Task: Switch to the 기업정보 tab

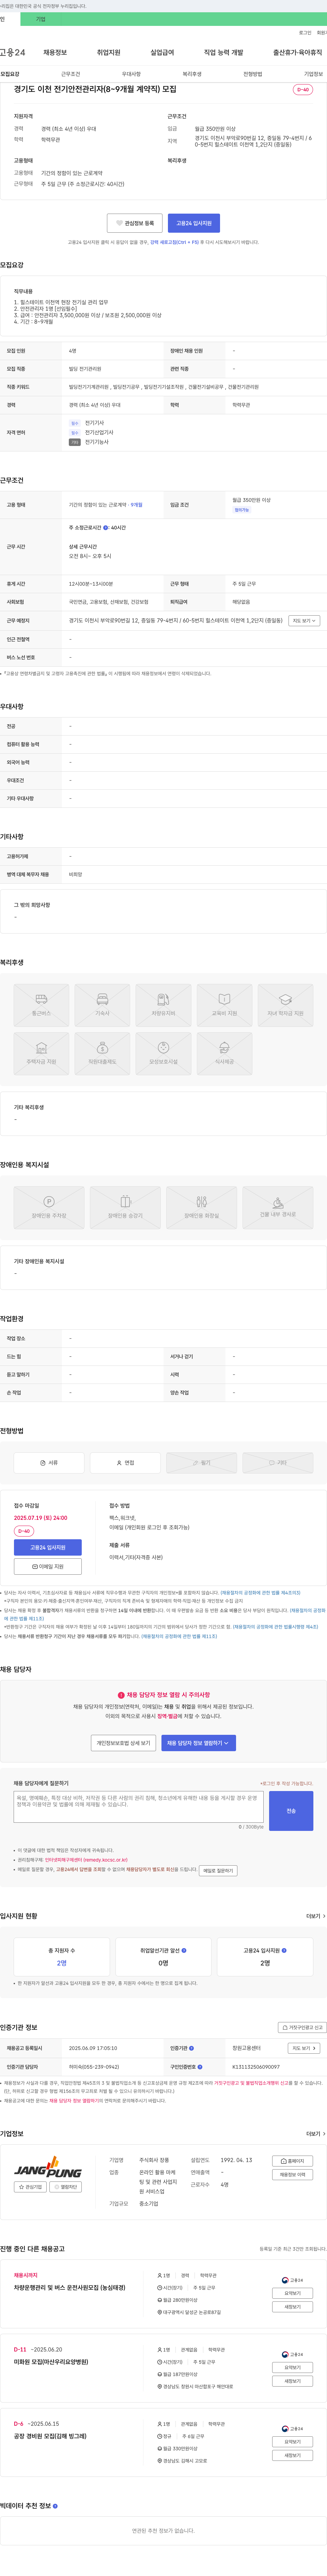Action: (313, 74)
